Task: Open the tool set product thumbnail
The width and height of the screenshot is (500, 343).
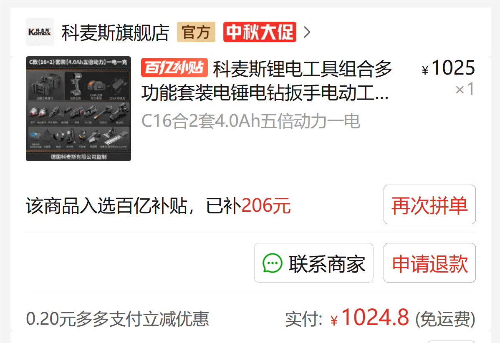Action: coord(78,109)
